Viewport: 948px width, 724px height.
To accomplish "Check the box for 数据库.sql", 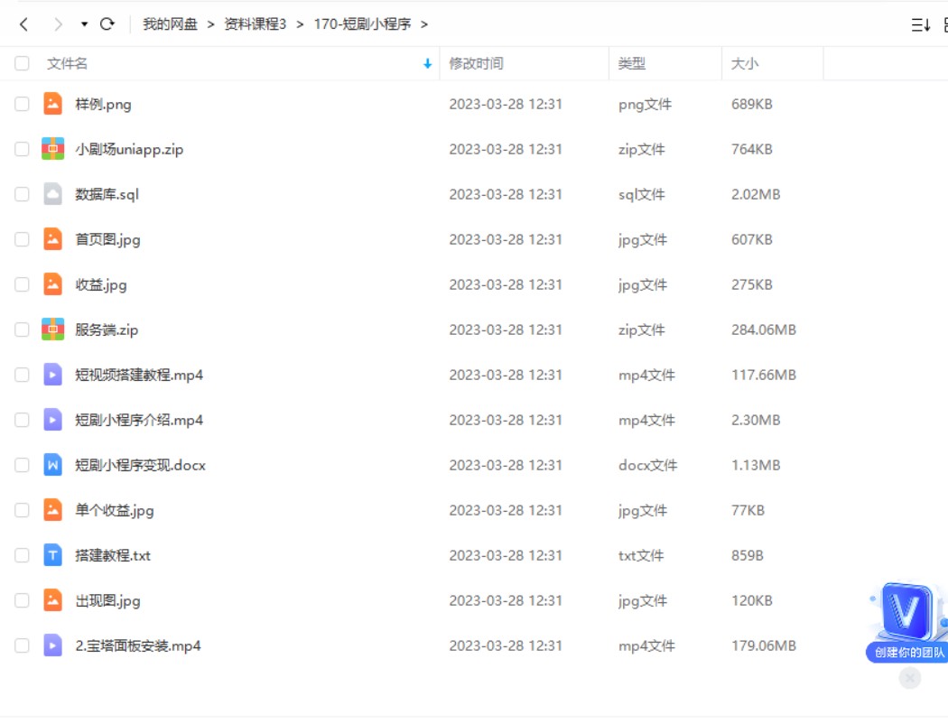I will coord(22,194).
